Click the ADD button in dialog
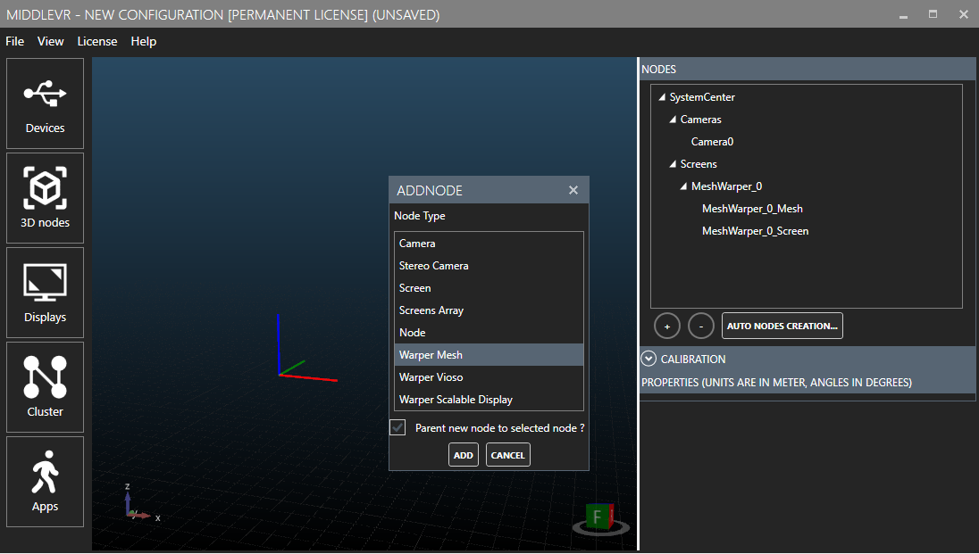 [x=464, y=455]
